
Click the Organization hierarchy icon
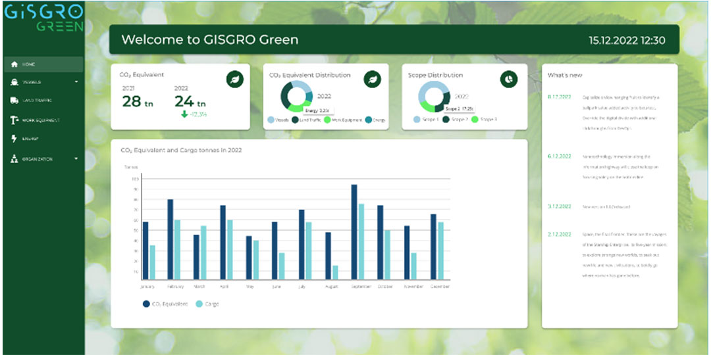14,159
